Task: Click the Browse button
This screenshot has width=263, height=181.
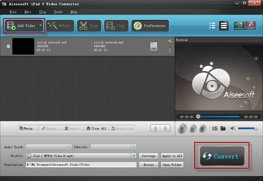Action: pos(149,165)
